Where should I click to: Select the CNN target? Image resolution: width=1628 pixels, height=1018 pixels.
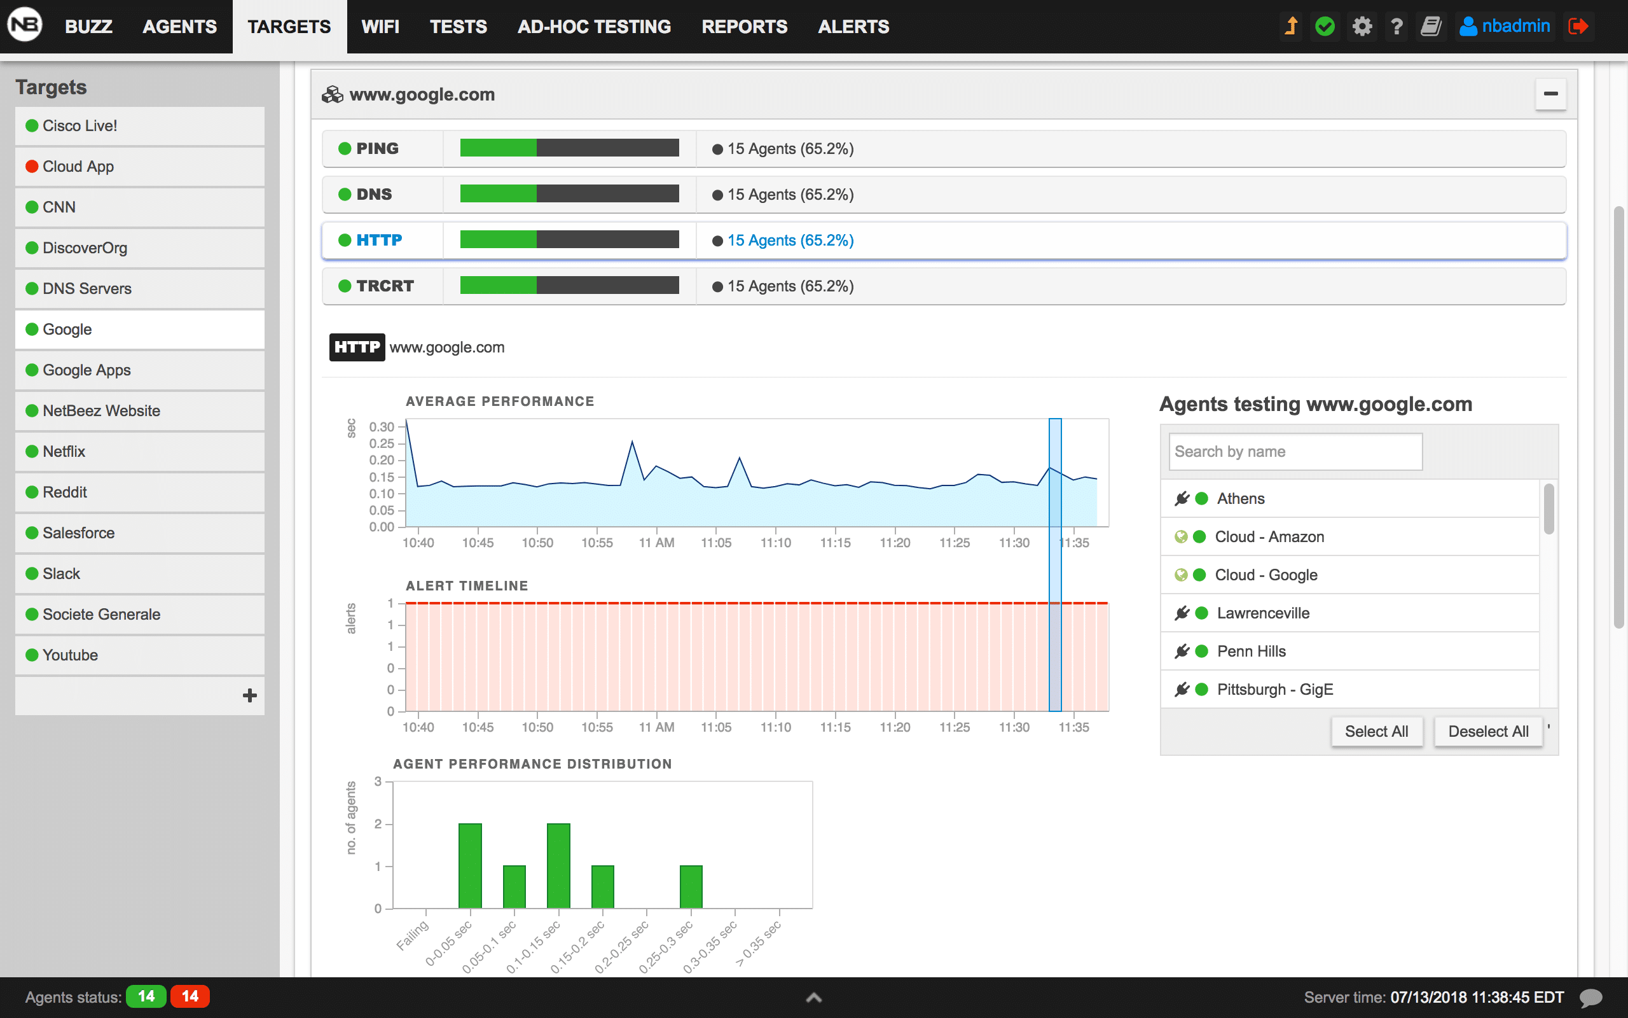click(x=140, y=207)
